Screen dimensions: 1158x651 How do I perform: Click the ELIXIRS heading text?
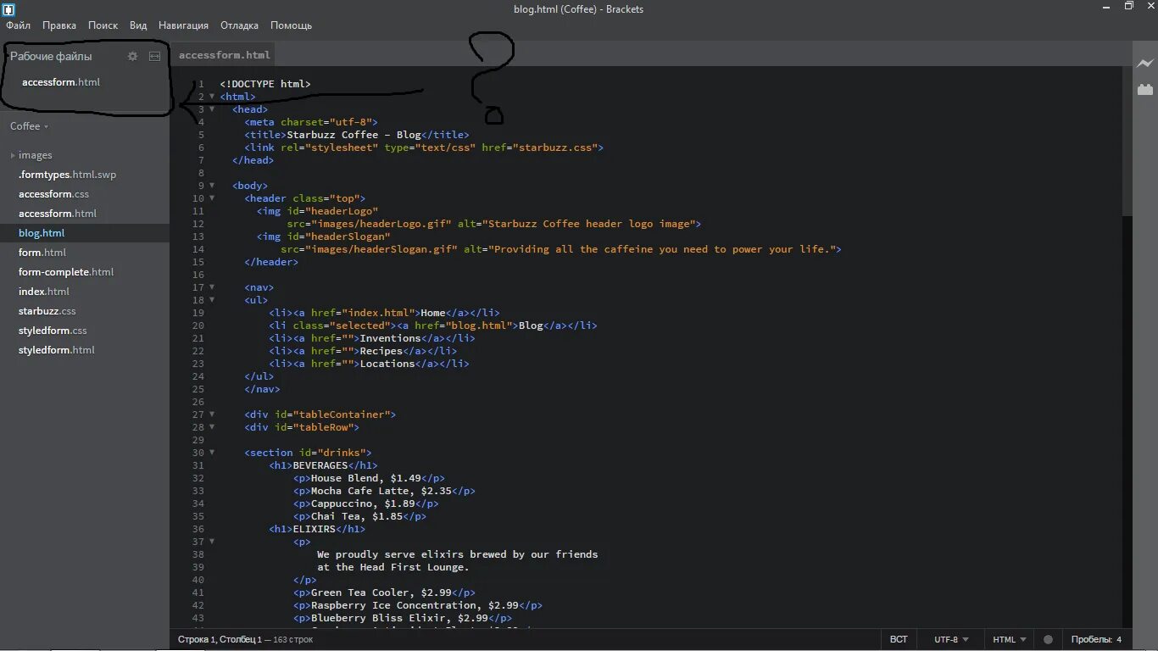pyautogui.click(x=315, y=529)
